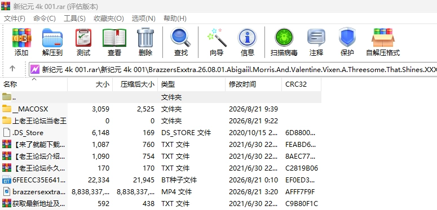The width and height of the screenshot is (437, 210).
Task: Sort by 修改时间 column header
Action: pyautogui.click(x=253, y=84)
